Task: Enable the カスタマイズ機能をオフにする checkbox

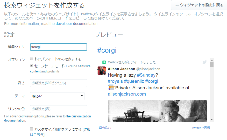Action: click(x=32, y=129)
